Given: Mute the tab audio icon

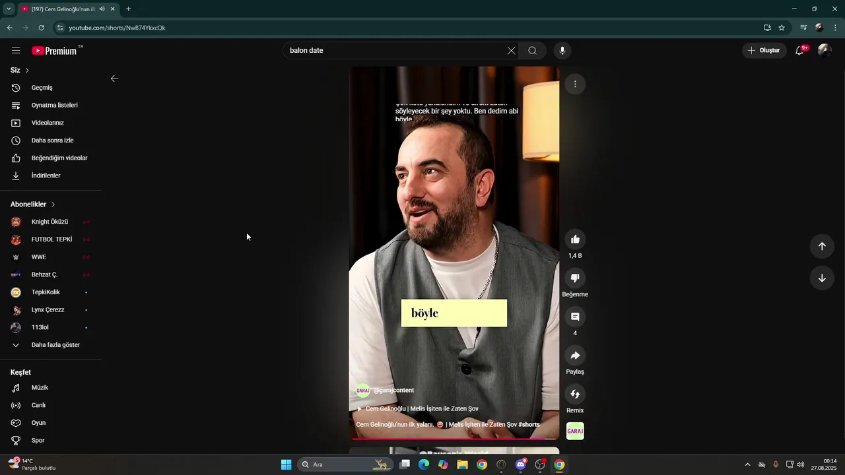Looking at the screenshot, I should click(x=102, y=9).
